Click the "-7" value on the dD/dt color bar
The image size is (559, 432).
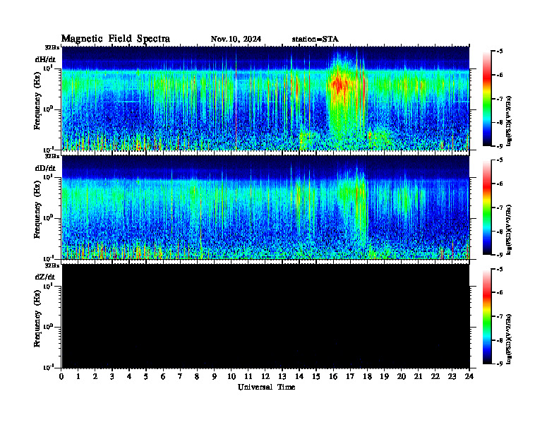500,208
